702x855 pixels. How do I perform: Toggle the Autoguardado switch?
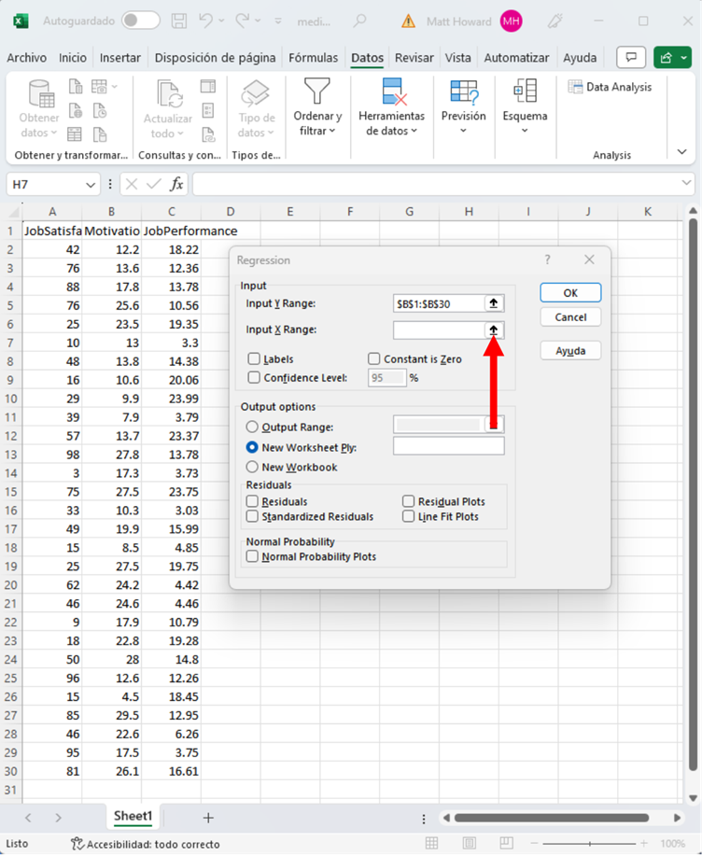141,21
